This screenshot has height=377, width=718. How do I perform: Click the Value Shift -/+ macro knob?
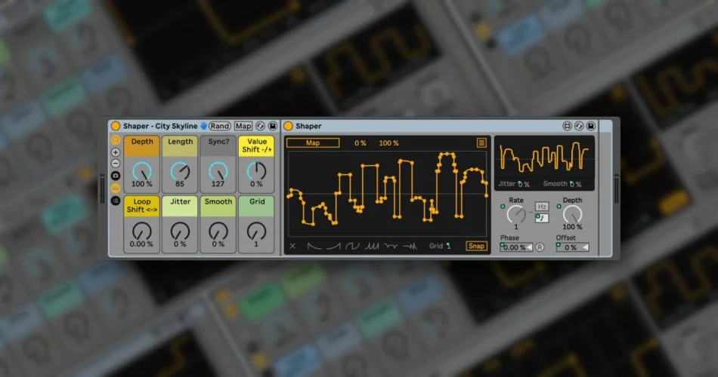256,171
